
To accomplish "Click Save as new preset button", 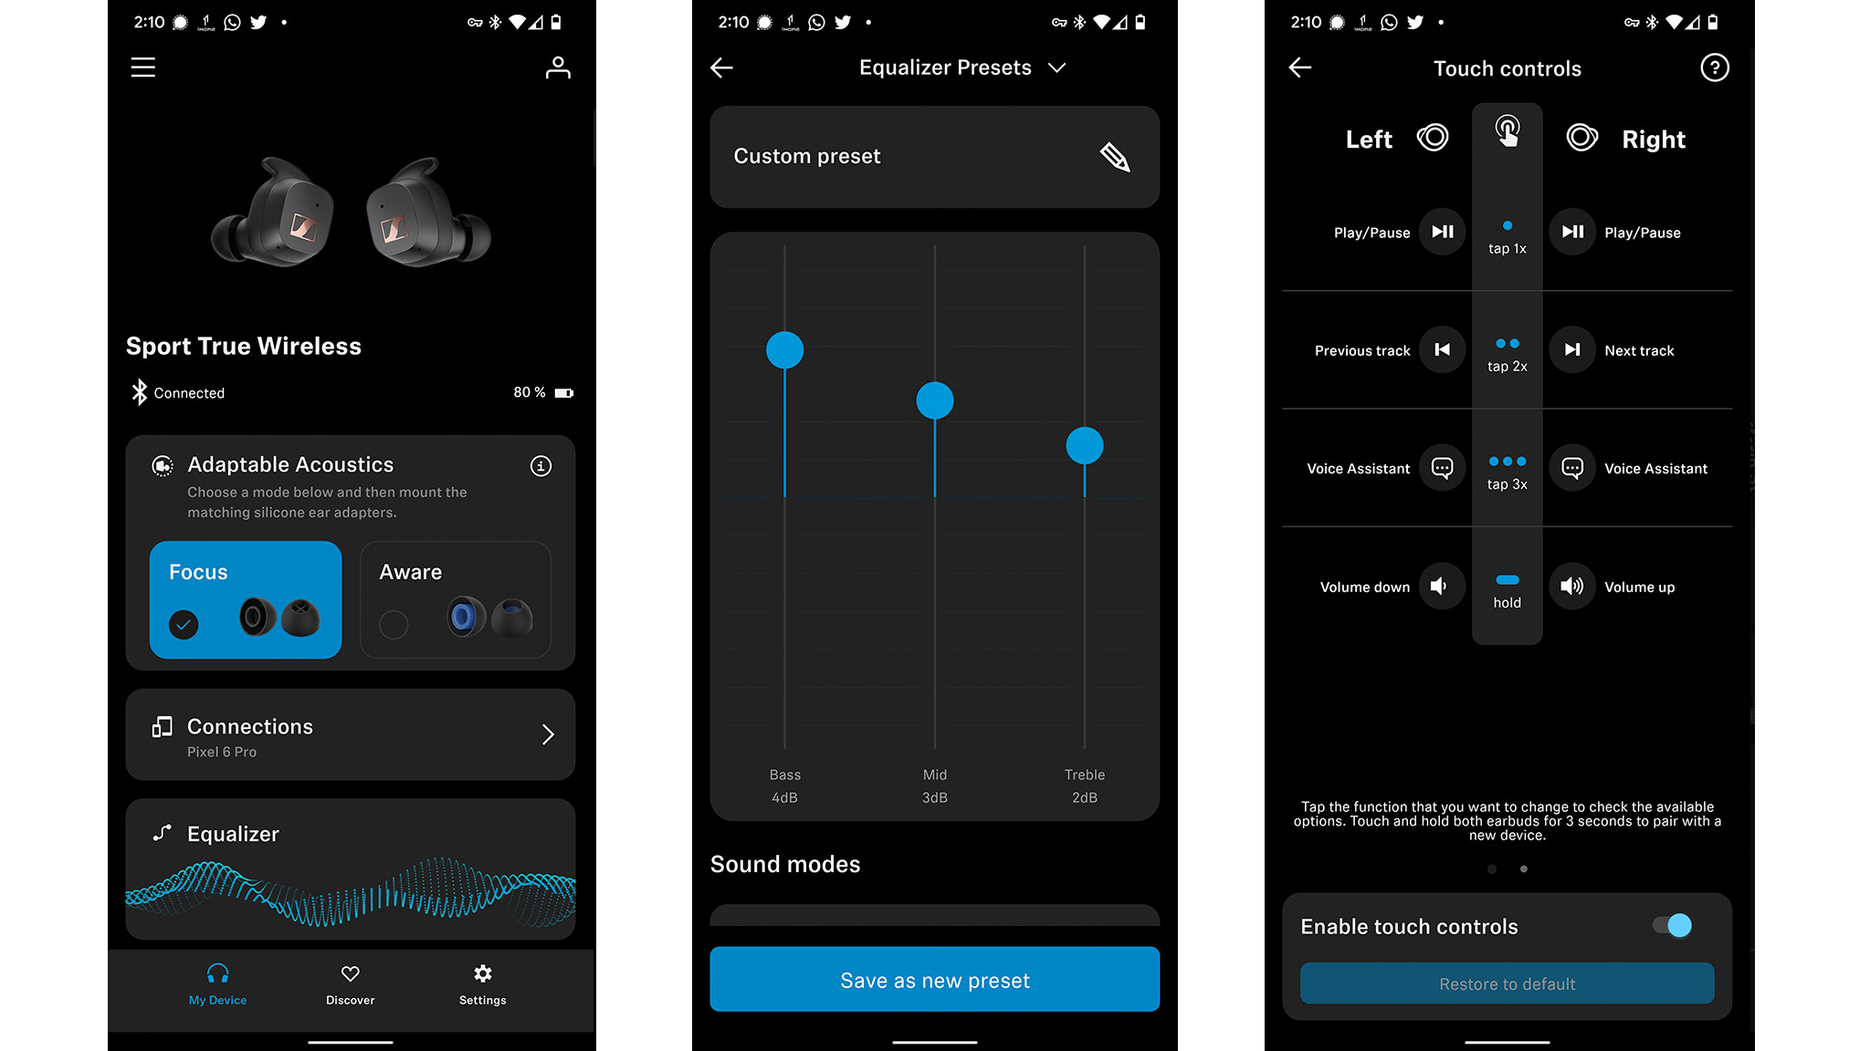I will coord(935,979).
